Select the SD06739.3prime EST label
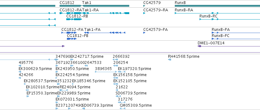This screenshot has width=260, height=110. [x=97, y=105]
